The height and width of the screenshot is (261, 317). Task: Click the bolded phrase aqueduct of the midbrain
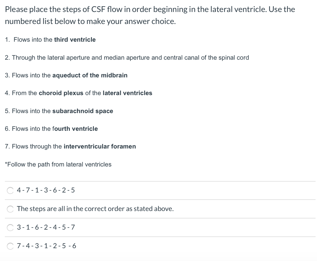90,75
